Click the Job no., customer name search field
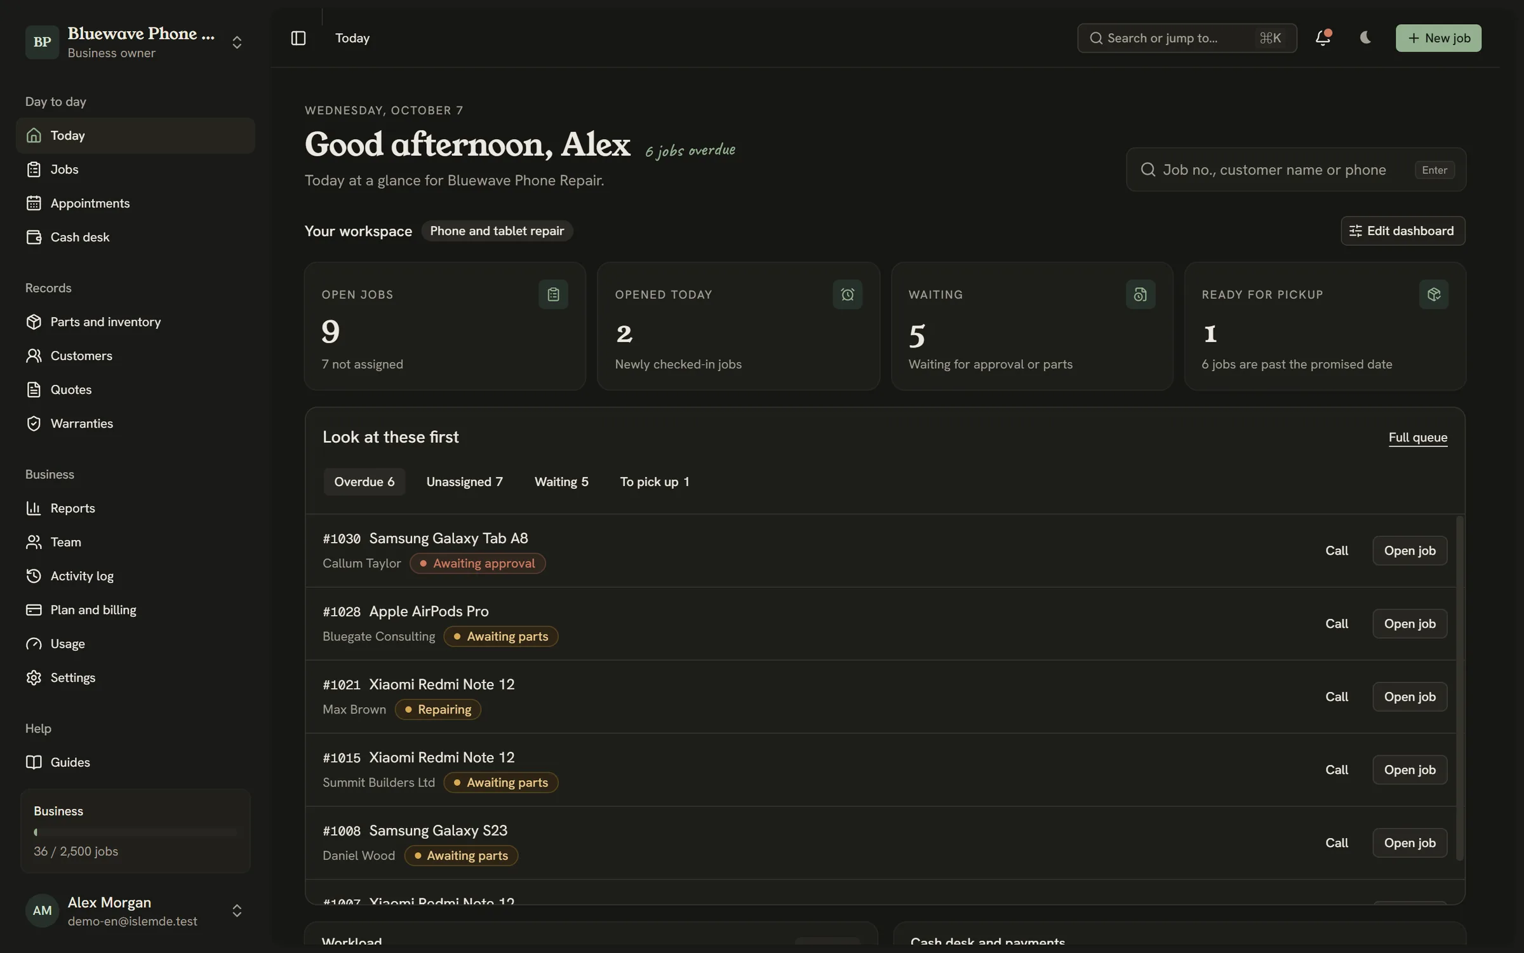The height and width of the screenshot is (953, 1524). 1296,170
